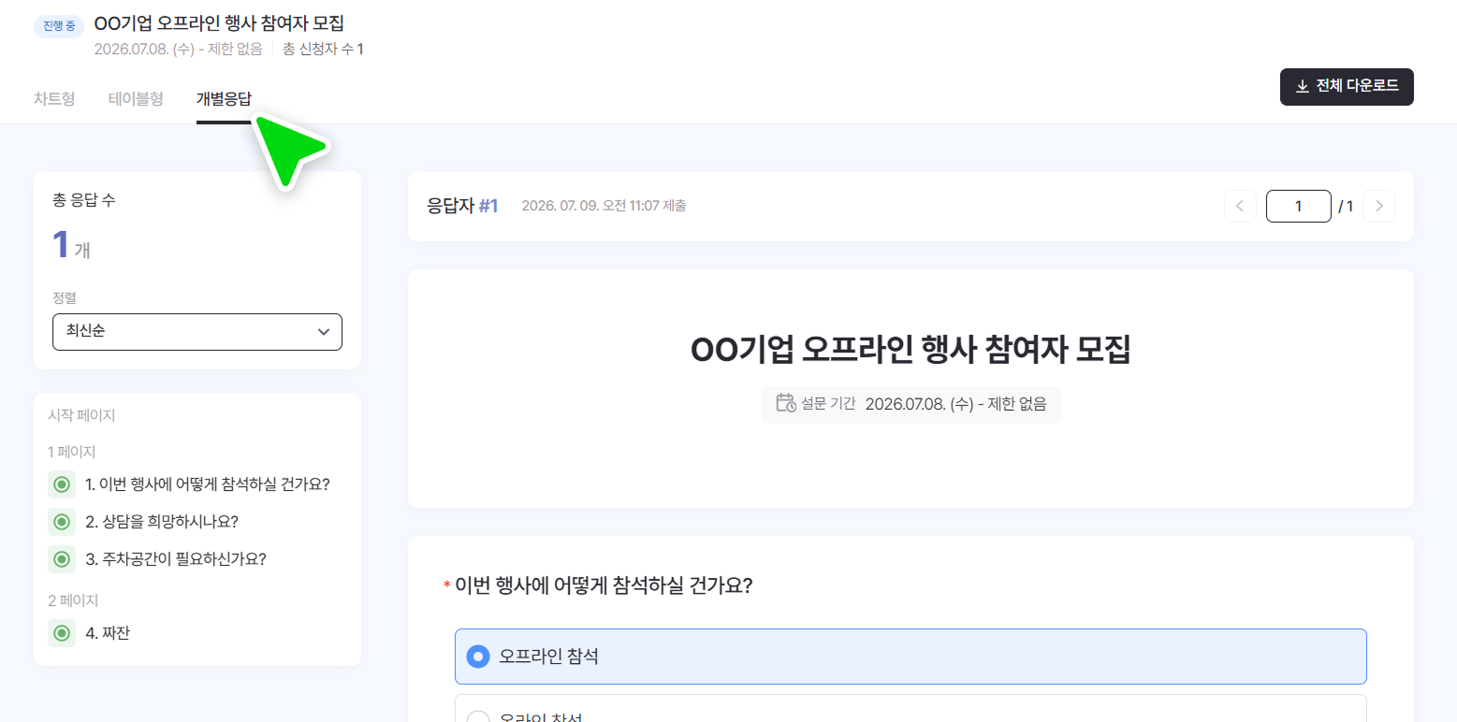This screenshot has height=722, width=1457.
Task: Open the 최신순 sort dropdown
Action: [197, 332]
